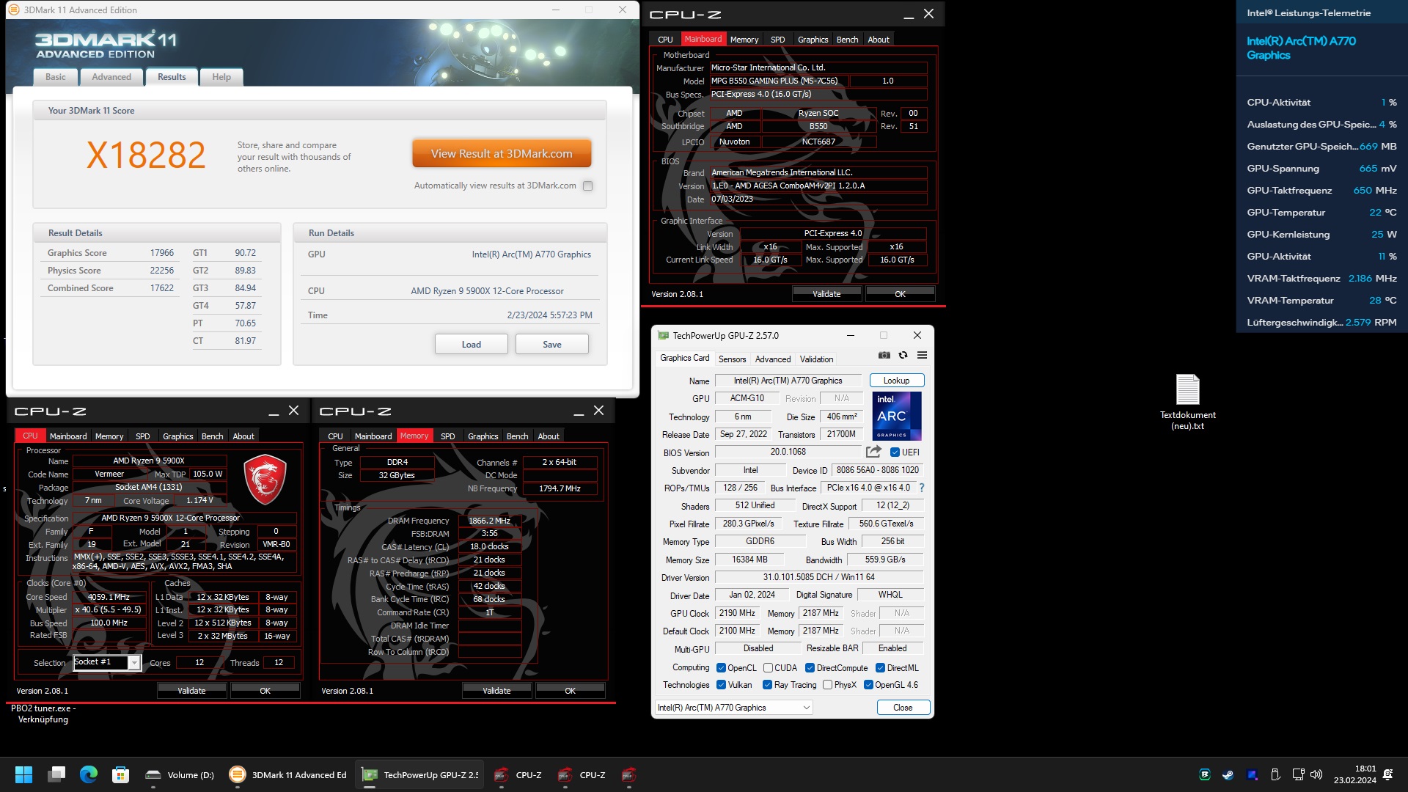1408x792 pixels.
Task: Click the Intel ARC Graphics logo in GPU-Z
Action: pos(897,416)
